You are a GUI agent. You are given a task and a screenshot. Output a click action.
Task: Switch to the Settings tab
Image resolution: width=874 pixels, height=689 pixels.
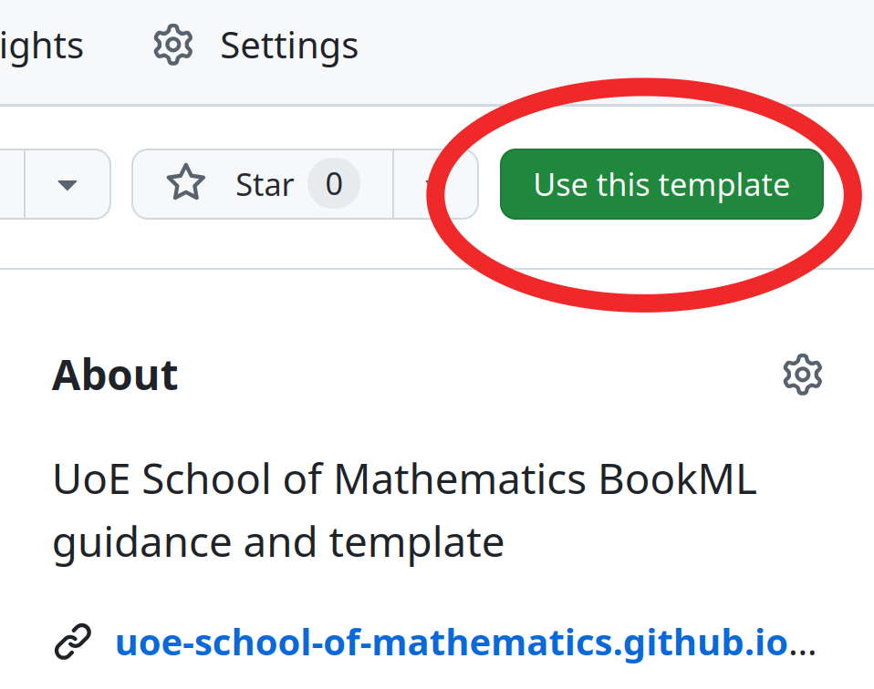[x=288, y=46]
